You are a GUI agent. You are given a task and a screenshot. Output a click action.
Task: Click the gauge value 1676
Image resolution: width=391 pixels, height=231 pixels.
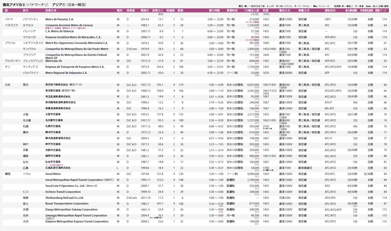click(x=266, y=73)
